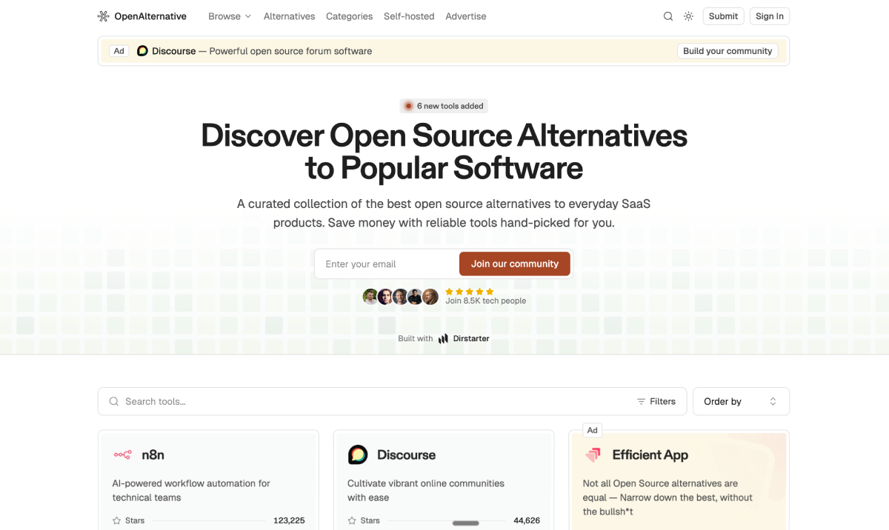The height and width of the screenshot is (530, 889).
Task: Click the OpenAlternative logo icon
Action: [104, 16]
